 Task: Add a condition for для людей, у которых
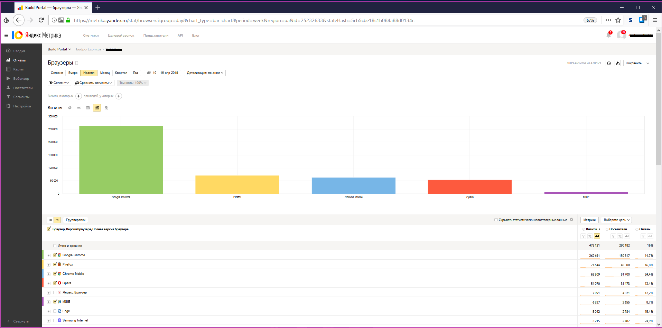pyautogui.click(x=119, y=96)
